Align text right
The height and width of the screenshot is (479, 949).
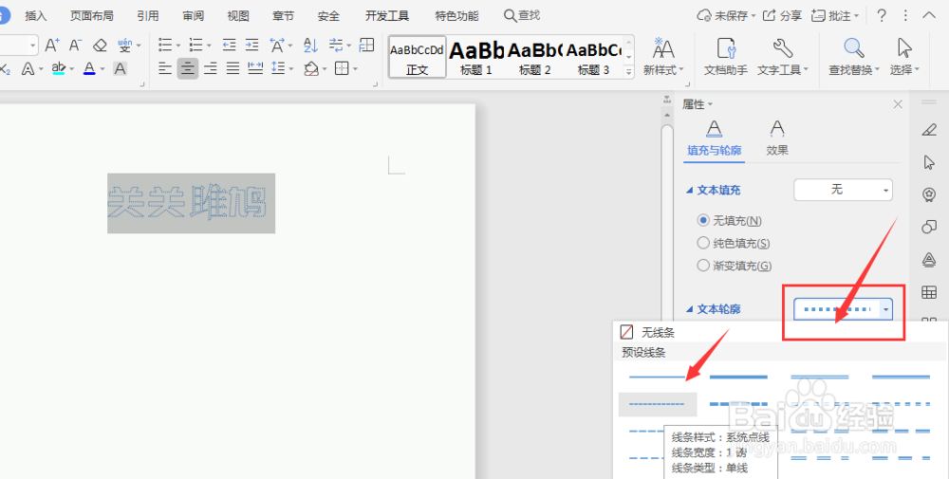tap(211, 68)
